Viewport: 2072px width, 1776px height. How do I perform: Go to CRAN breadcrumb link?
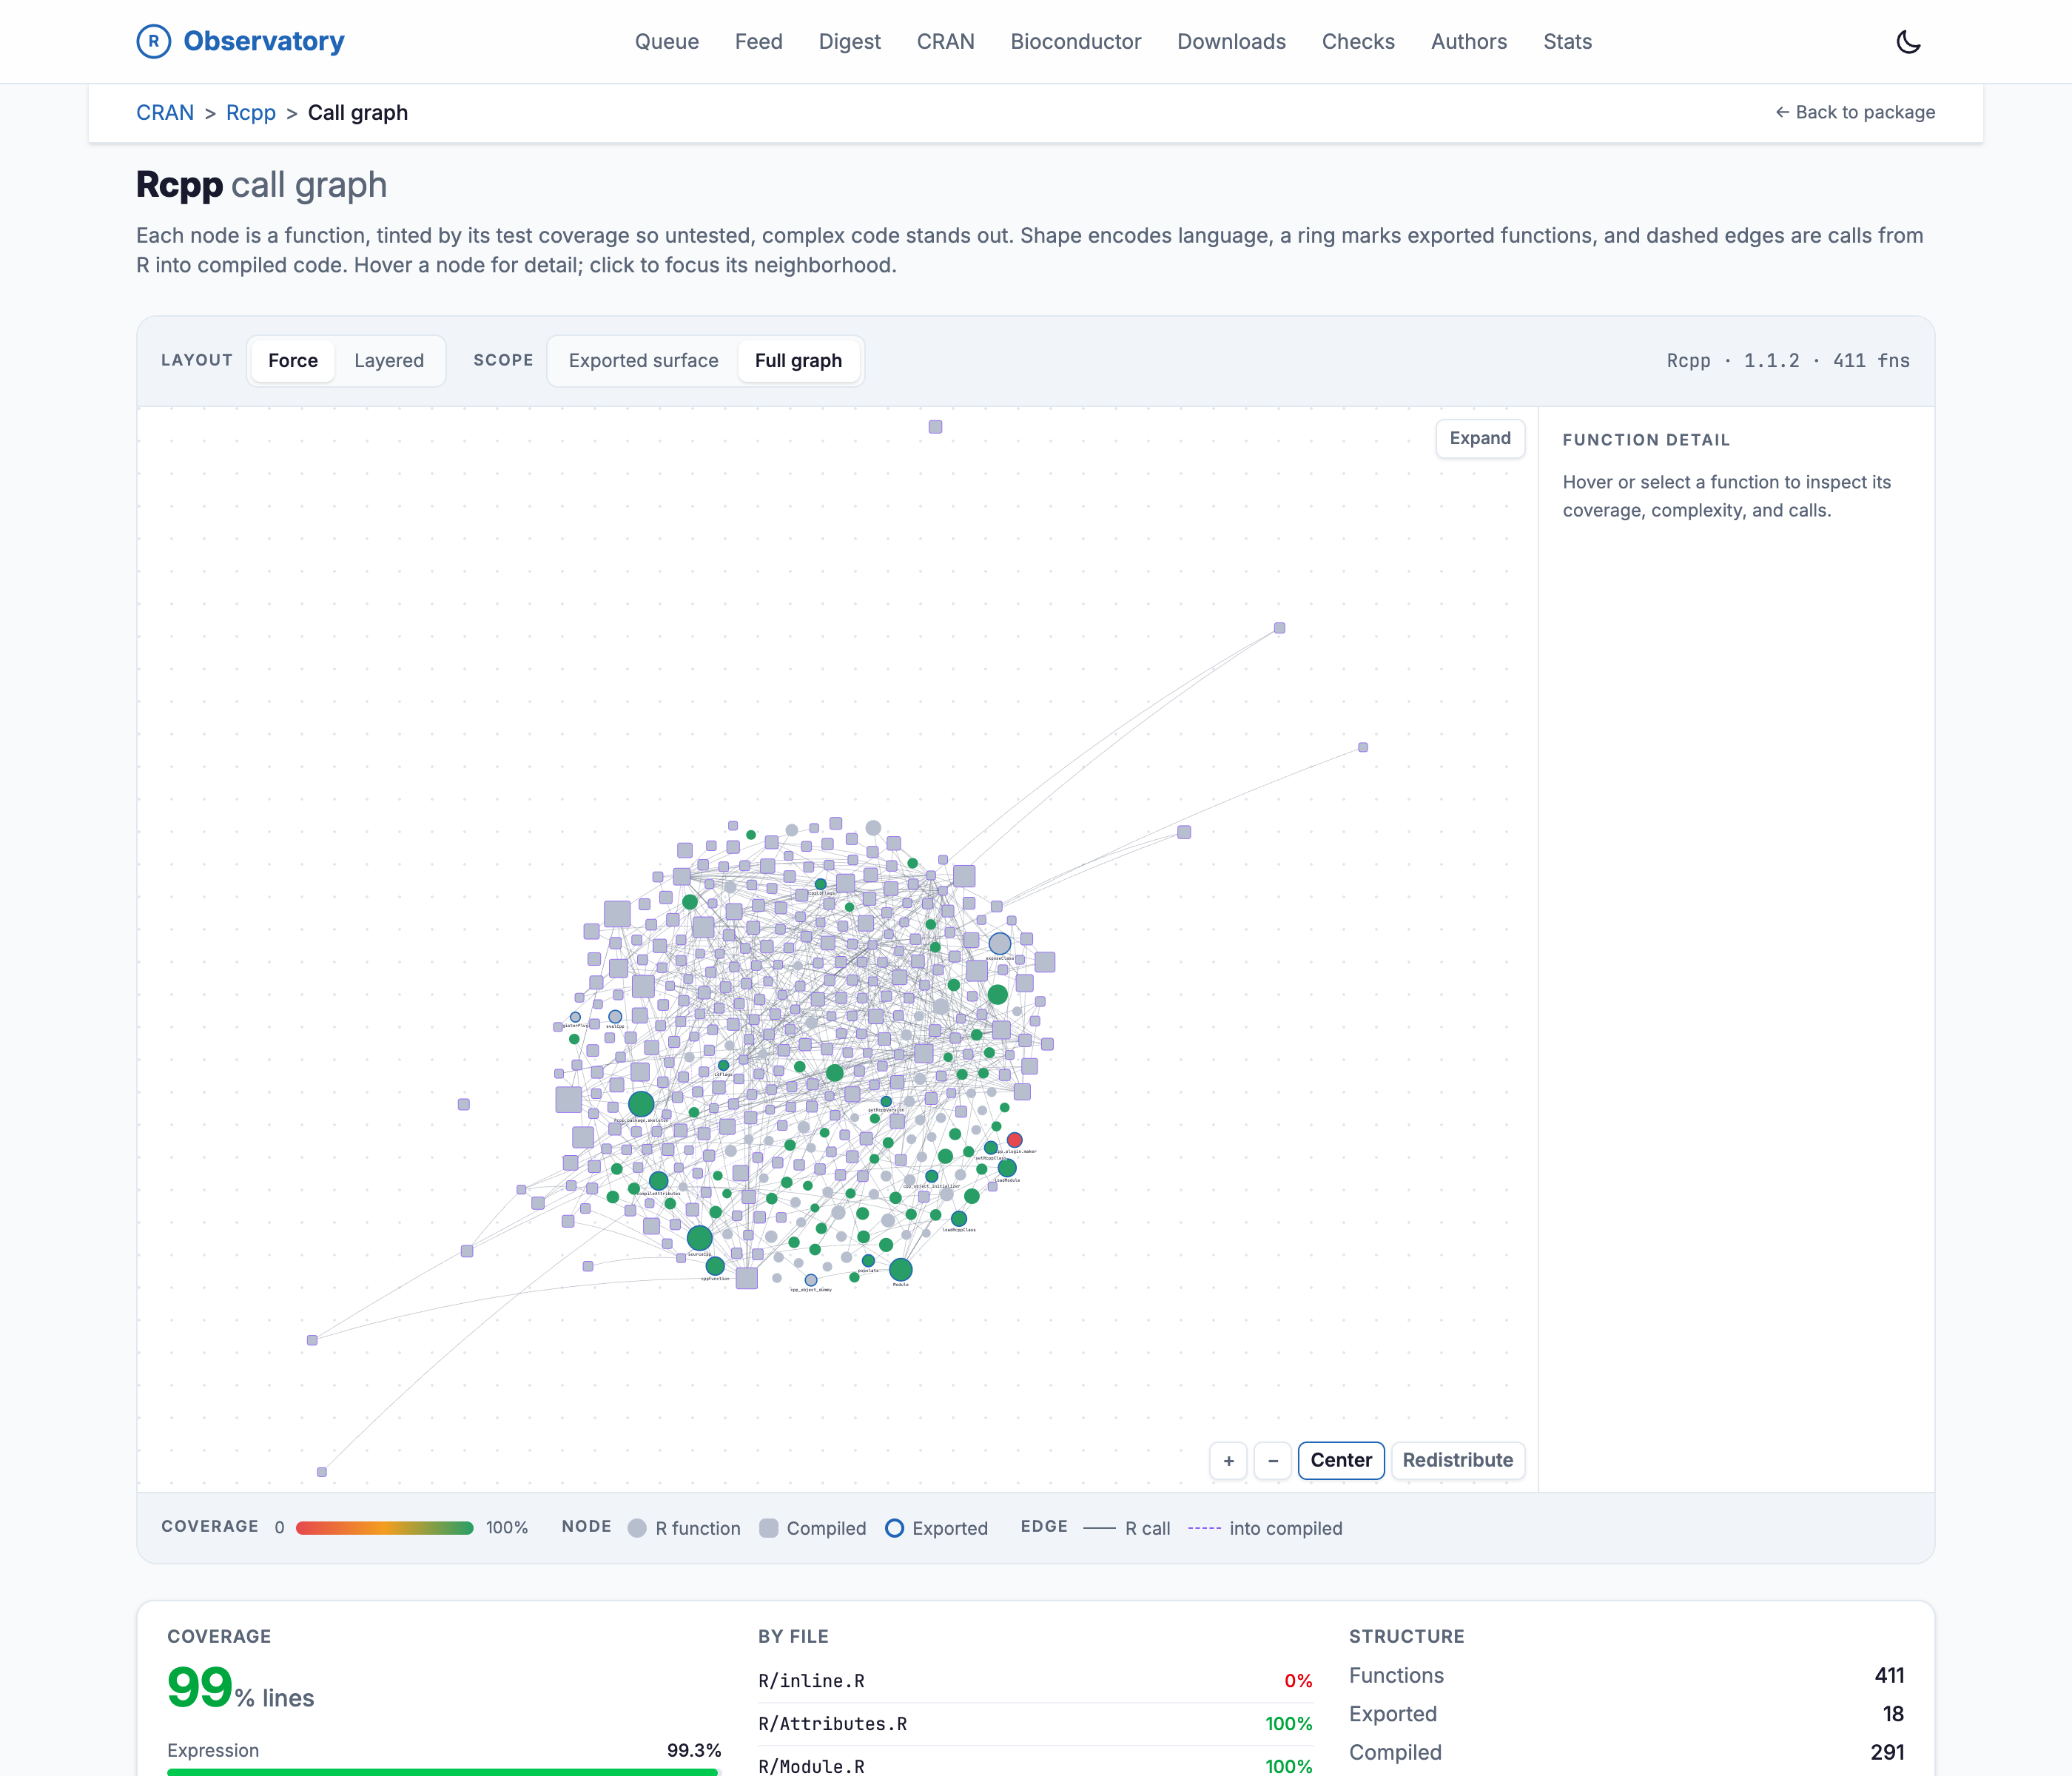(165, 112)
